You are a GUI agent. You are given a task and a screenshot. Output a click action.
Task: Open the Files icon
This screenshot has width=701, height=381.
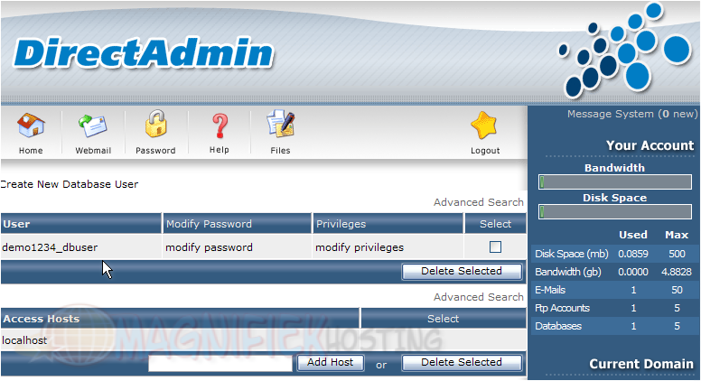(x=280, y=124)
